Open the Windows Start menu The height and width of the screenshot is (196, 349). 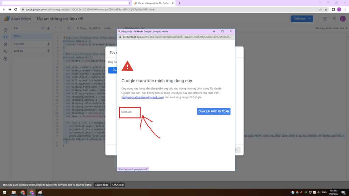[4, 193]
